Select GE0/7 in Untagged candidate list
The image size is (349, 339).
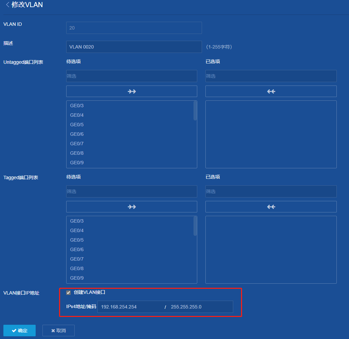click(77, 144)
